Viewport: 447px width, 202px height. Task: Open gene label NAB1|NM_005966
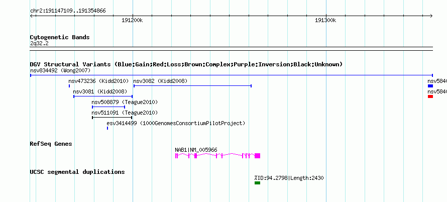click(x=196, y=150)
